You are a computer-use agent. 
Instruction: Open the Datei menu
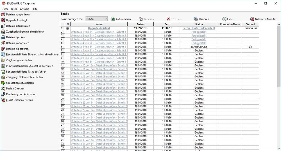coord(5,9)
